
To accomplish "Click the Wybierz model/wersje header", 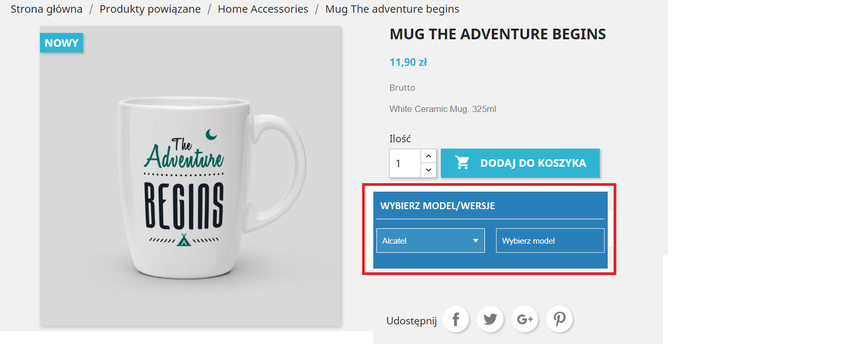I will point(437,206).
